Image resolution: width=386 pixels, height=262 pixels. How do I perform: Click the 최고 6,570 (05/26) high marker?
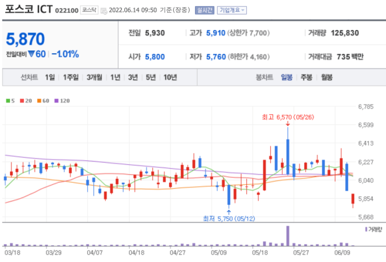288,117
